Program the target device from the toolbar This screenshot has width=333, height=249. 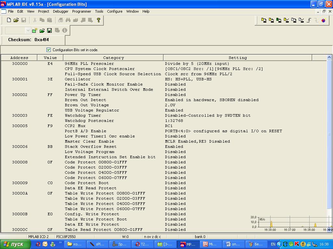tap(264, 20)
